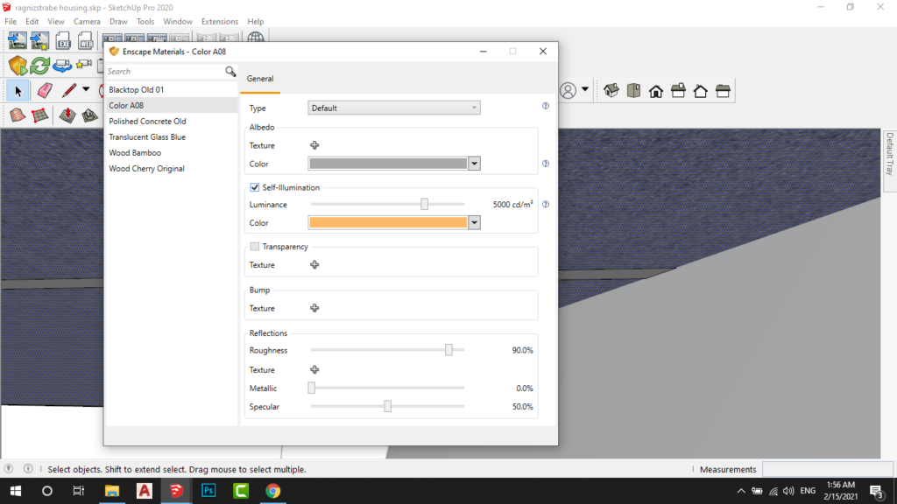Click the material Search input field
This screenshot has height=504, width=897.
click(165, 72)
